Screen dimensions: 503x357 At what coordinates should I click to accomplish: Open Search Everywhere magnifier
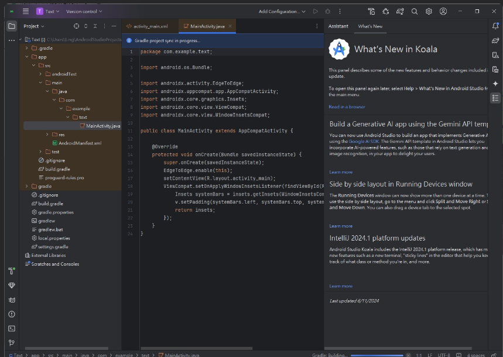click(x=415, y=11)
